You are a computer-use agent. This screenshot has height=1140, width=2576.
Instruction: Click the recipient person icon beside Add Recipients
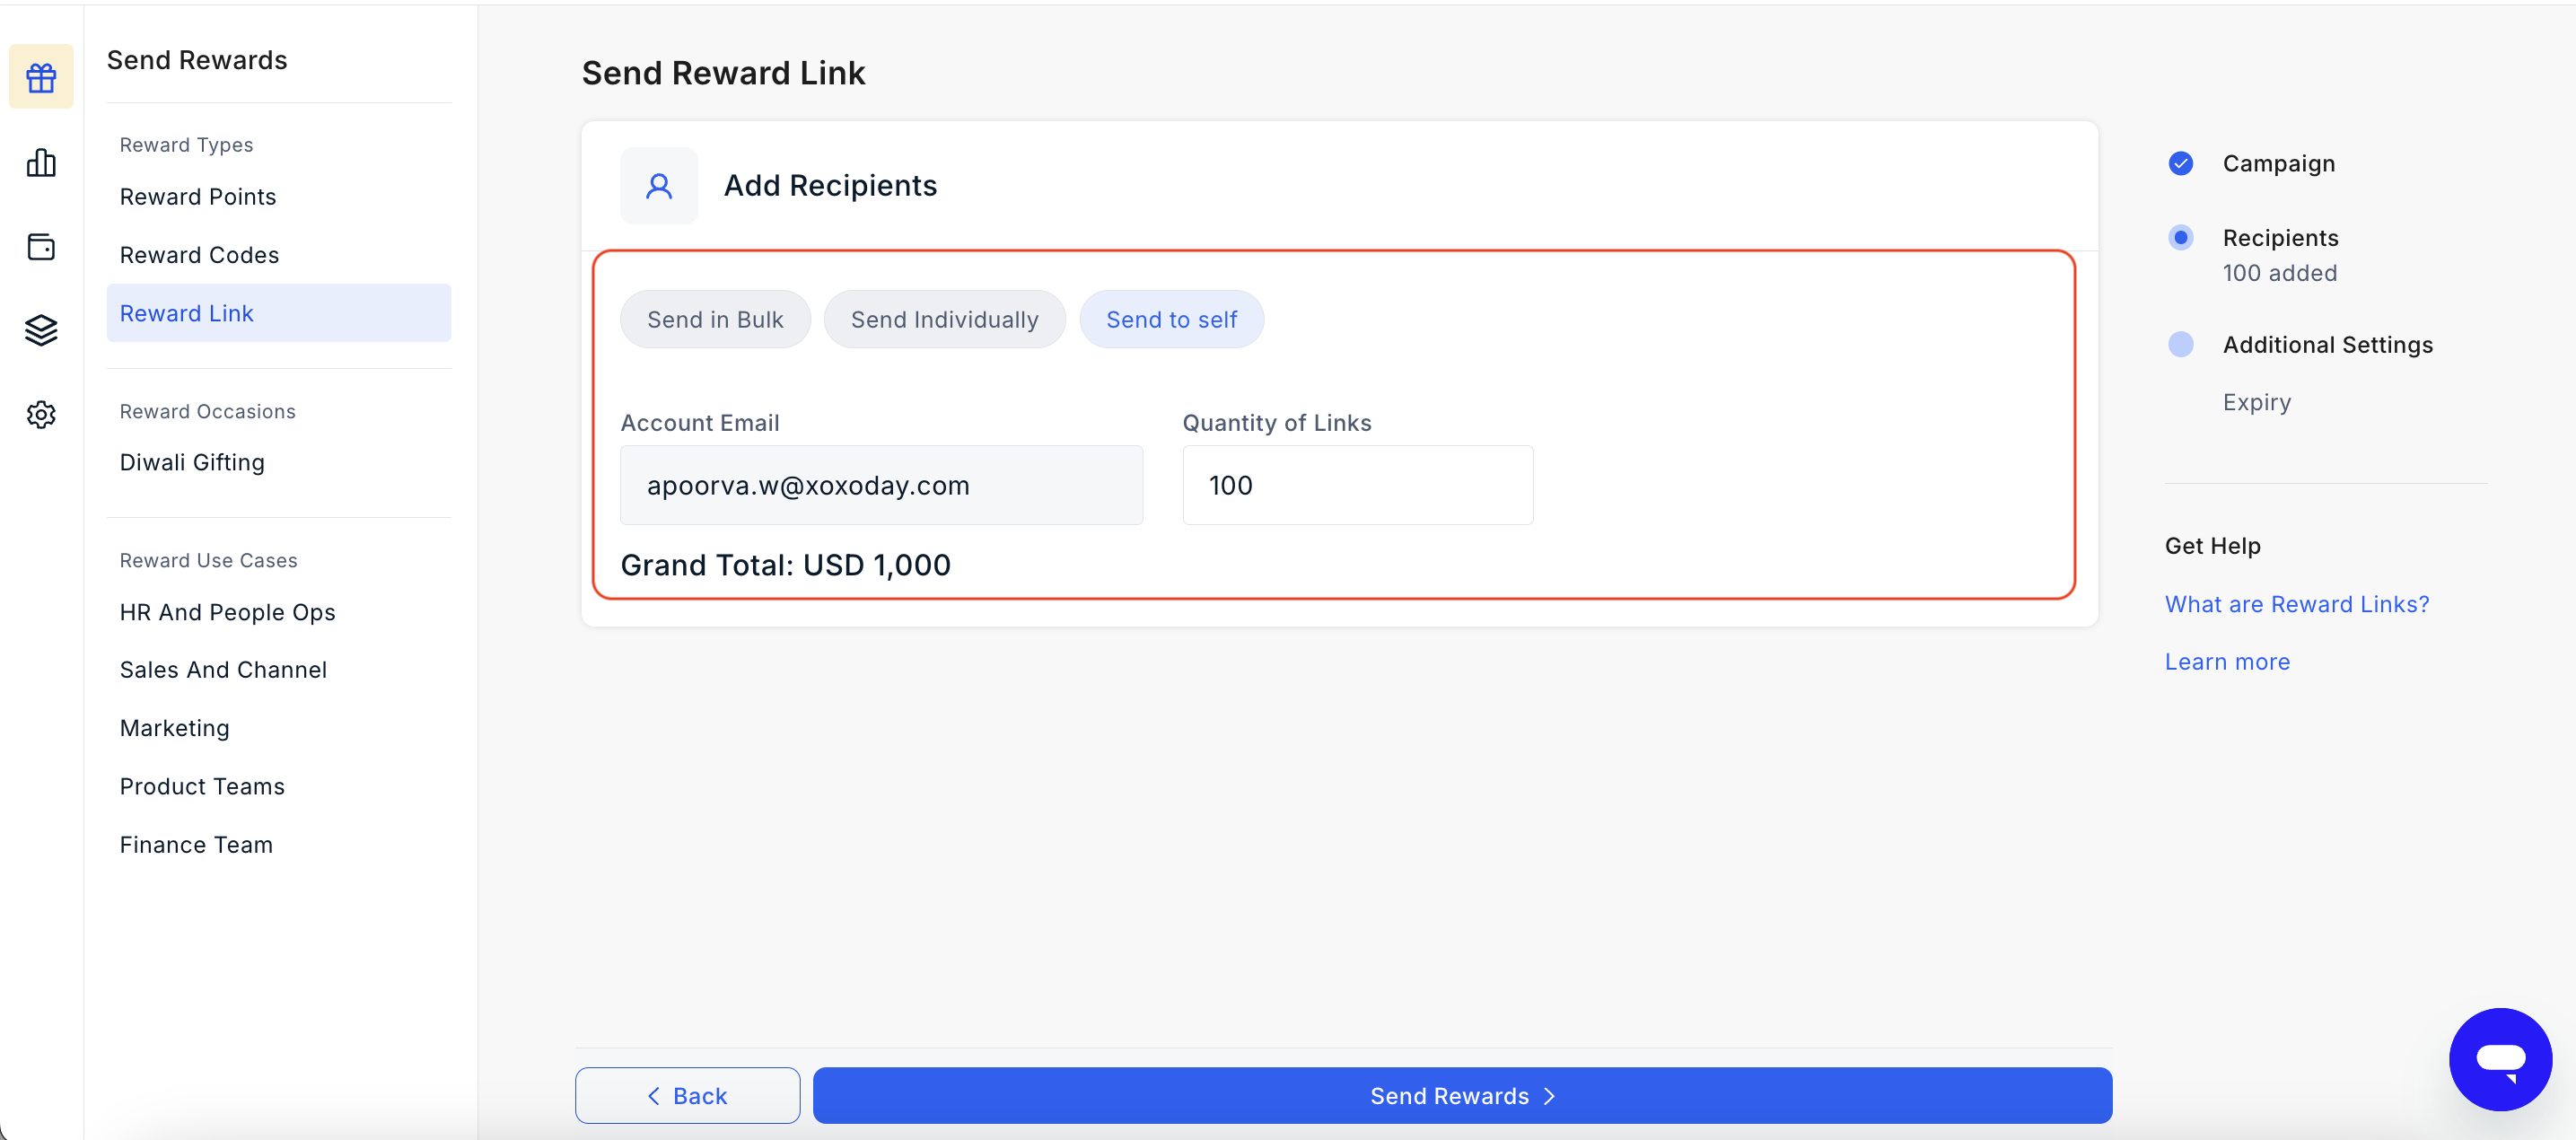point(659,186)
